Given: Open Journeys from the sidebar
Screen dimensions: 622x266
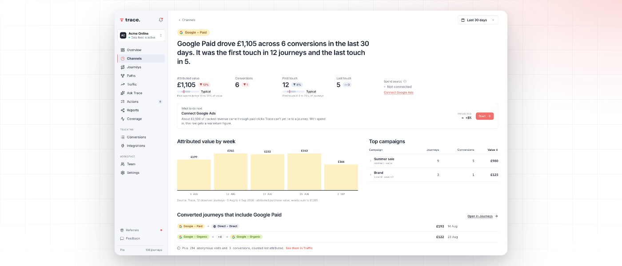Looking at the screenshot, I should (x=141, y=67).
